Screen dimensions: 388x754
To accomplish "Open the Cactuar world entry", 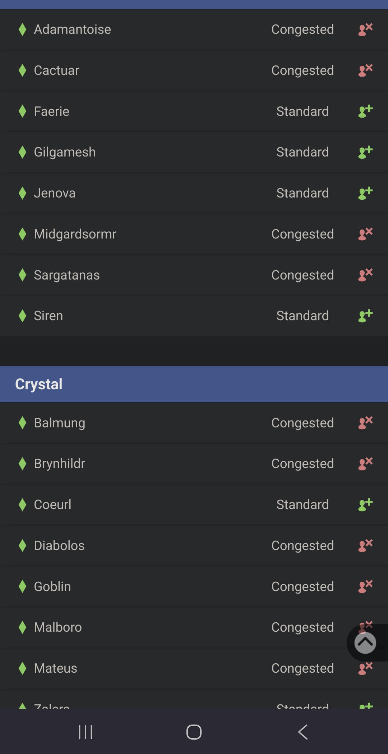I will point(194,71).
